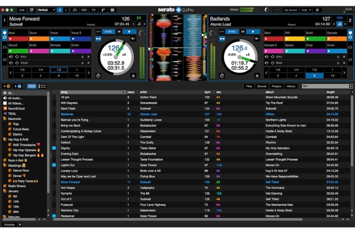Enable SYNC on deck 1
The width and height of the screenshot is (355, 232).
[108, 32]
